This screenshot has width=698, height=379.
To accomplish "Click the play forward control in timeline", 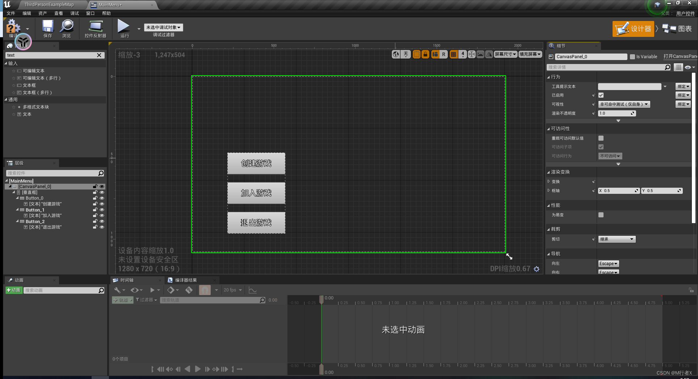I will pyautogui.click(x=197, y=369).
